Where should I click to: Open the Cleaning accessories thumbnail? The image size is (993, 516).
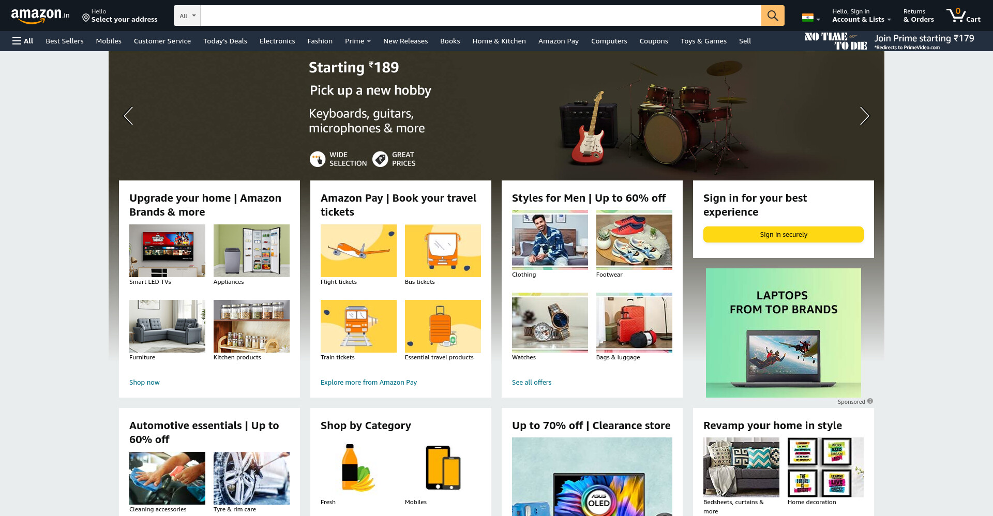click(167, 478)
